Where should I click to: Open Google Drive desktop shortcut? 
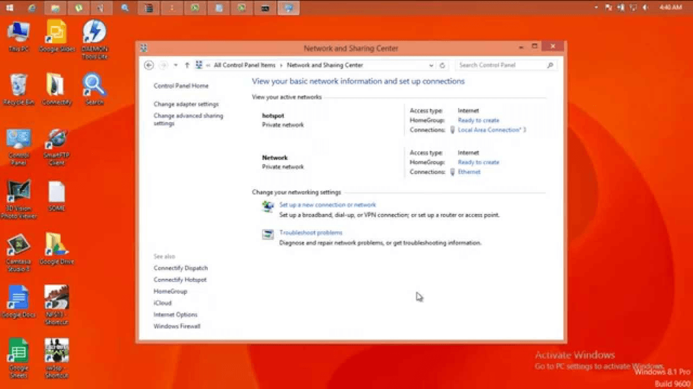coord(57,249)
